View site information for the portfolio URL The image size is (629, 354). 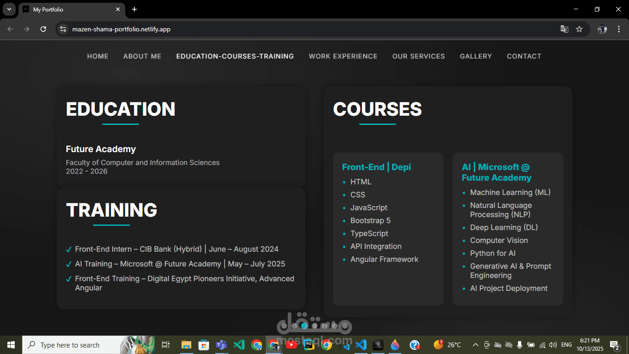coord(64,29)
